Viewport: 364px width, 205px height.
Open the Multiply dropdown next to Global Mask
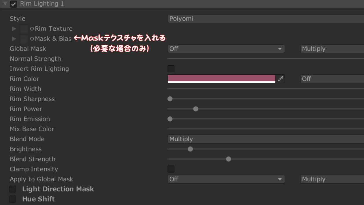click(332, 49)
